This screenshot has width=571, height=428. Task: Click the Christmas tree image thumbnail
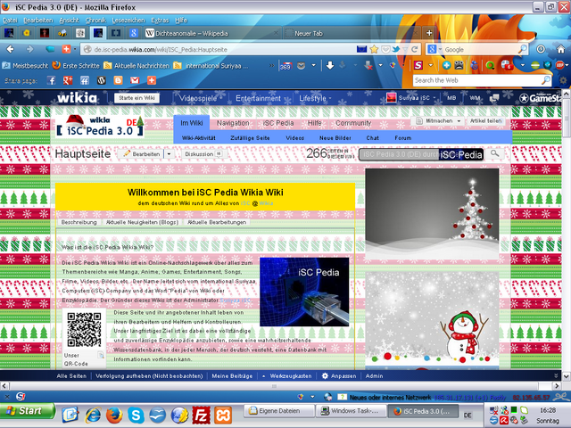tap(432, 213)
